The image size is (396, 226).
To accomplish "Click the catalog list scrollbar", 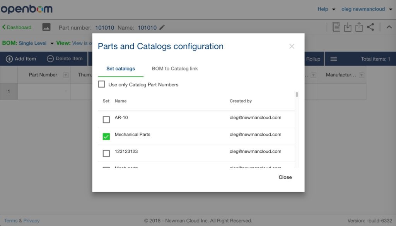I will pos(297,95).
